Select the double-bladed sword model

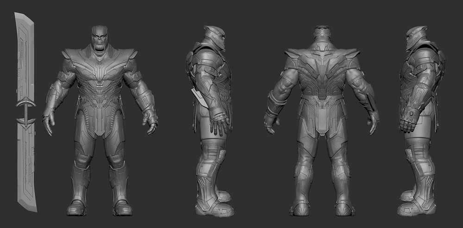(x=26, y=112)
